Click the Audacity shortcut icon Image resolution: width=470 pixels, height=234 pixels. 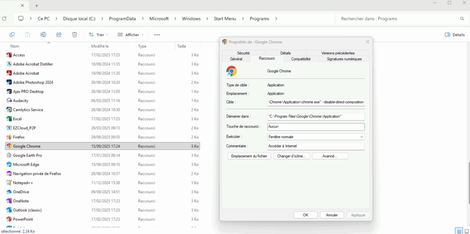[9, 100]
